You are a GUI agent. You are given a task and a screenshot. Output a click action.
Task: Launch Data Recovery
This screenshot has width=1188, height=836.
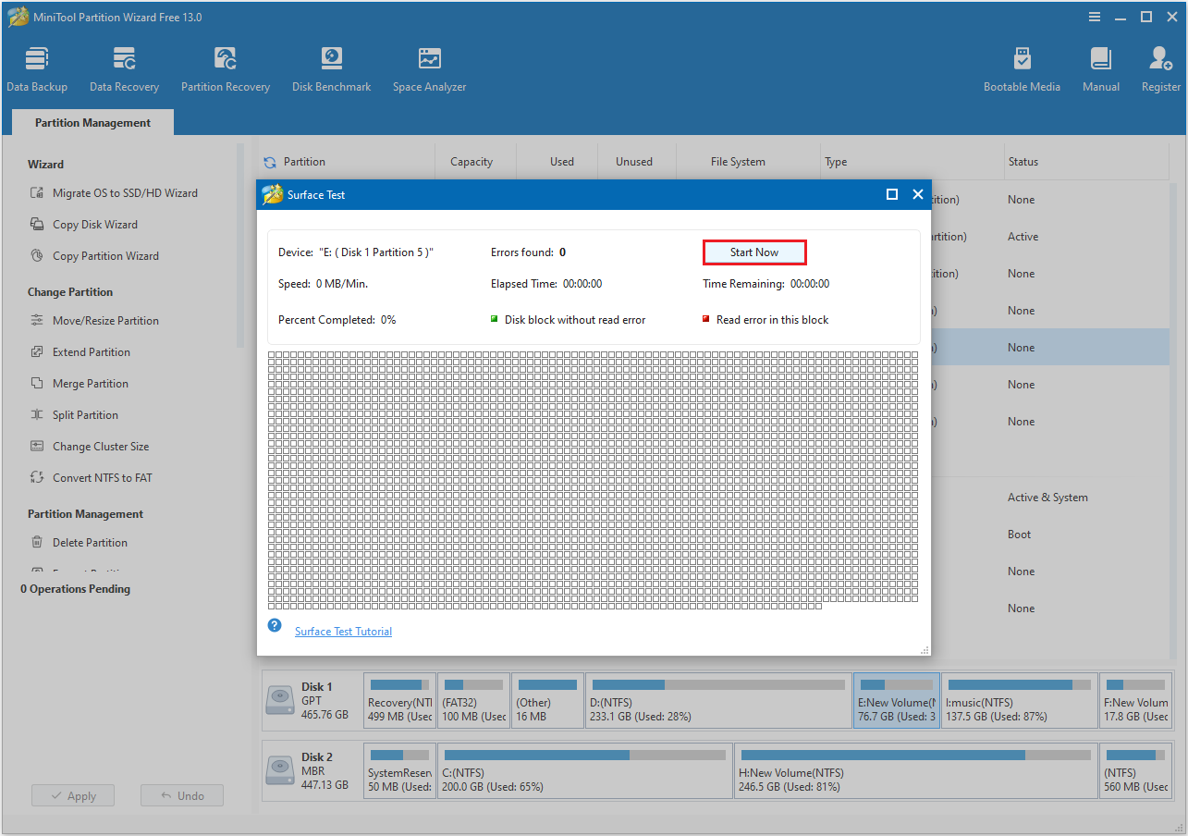(124, 67)
